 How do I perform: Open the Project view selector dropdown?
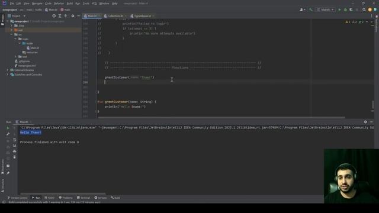coord(17,16)
